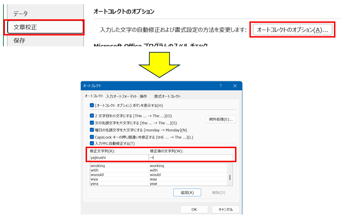Toggle [オートコレクト オプション] ボタンを表示する checkbox
The image size is (341, 219).
(92, 105)
